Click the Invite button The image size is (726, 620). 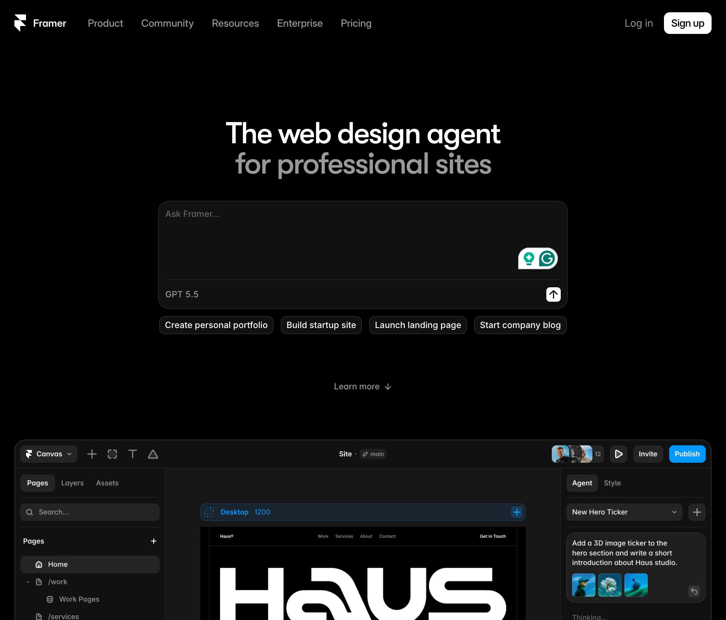click(x=648, y=454)
